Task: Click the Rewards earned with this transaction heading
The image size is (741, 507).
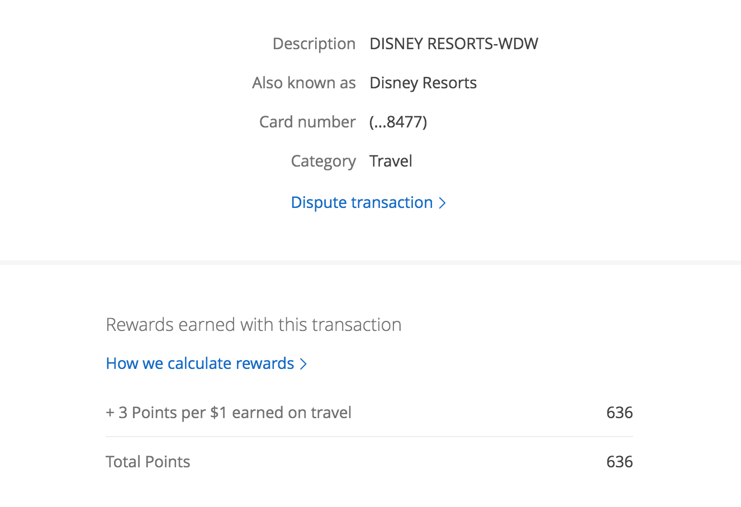Action: click(x=253, y=325)
